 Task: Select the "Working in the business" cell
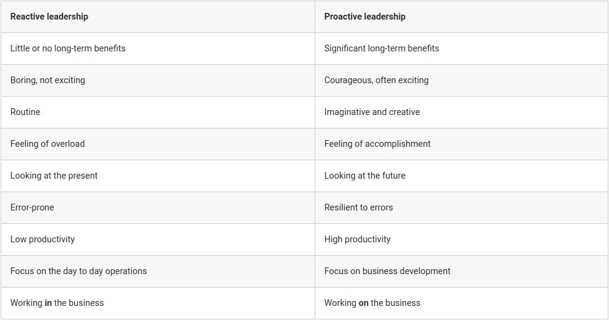tap(158, 303)
